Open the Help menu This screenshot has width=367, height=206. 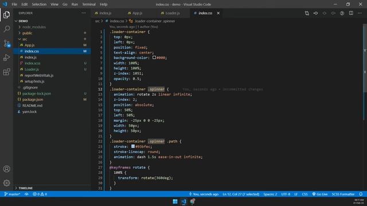point(103,4)
